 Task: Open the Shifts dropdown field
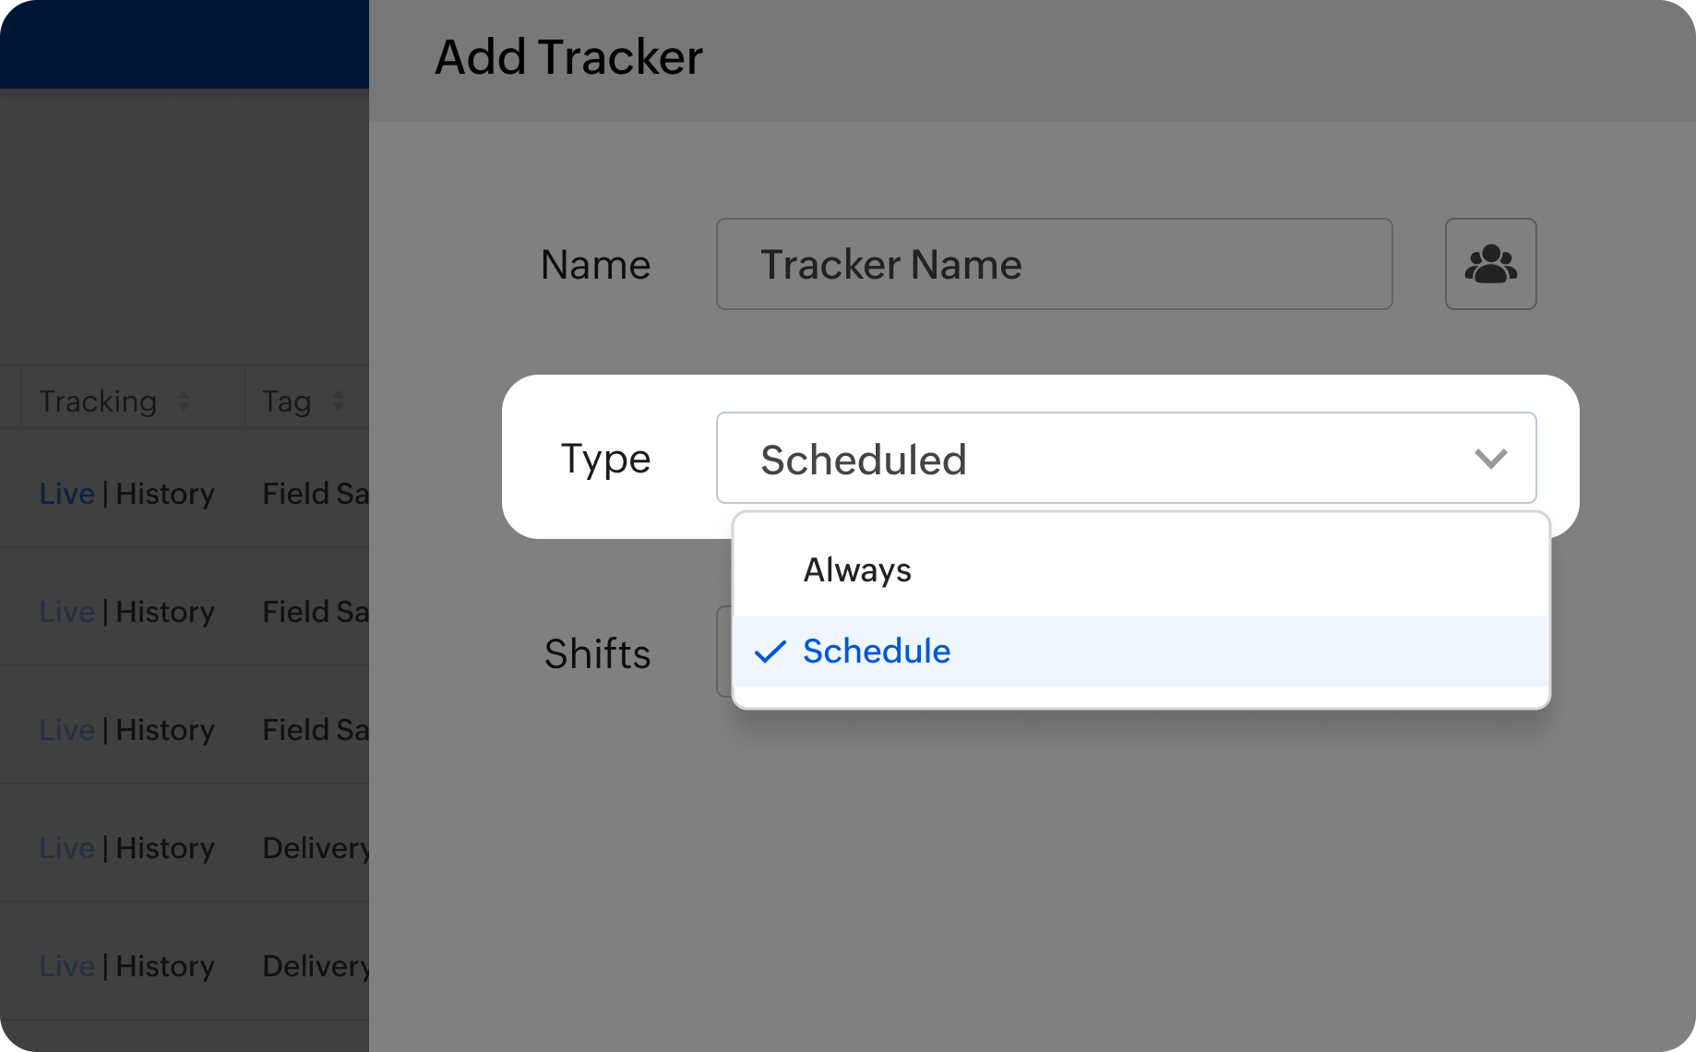(x=724, y=652)
